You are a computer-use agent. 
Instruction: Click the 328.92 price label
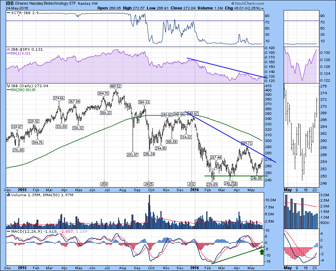[34, 121]
